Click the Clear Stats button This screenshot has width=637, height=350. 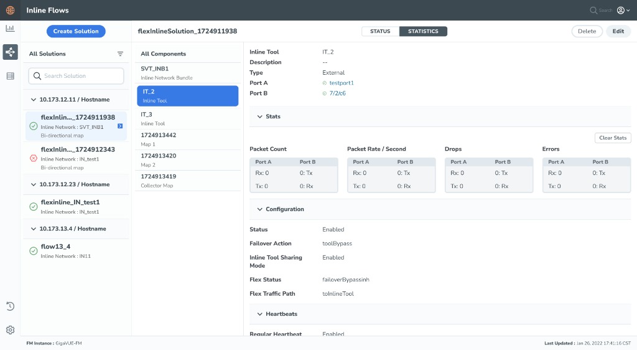click(613, 138)
